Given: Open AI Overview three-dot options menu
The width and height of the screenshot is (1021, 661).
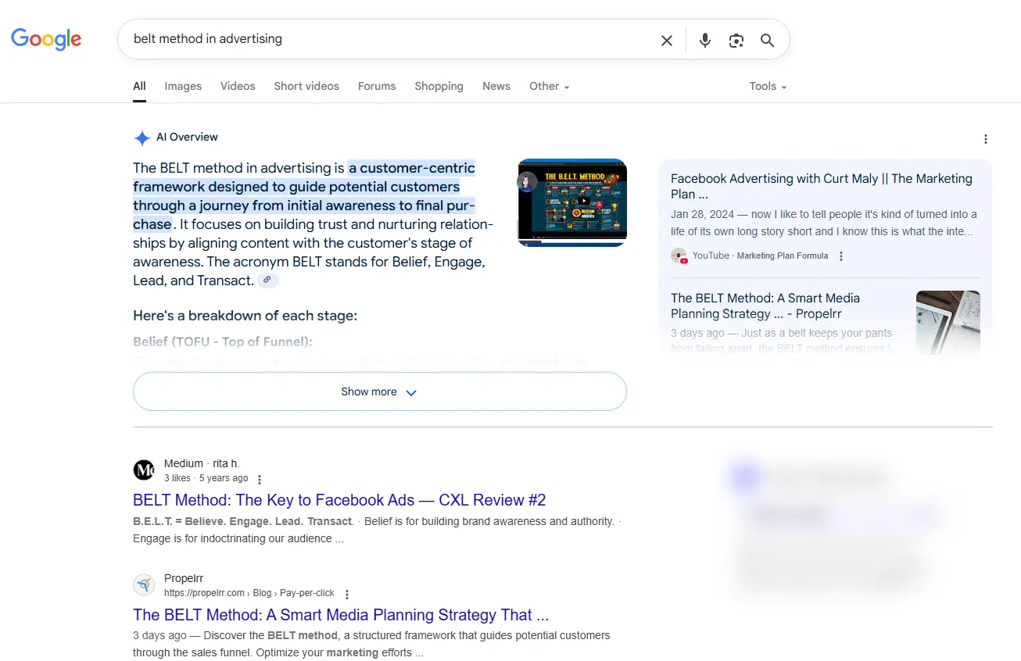Looking at the screenshot, I should coord(986,139).
